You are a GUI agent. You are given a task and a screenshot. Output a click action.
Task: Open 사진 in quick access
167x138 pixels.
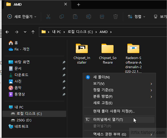point(15,81)
